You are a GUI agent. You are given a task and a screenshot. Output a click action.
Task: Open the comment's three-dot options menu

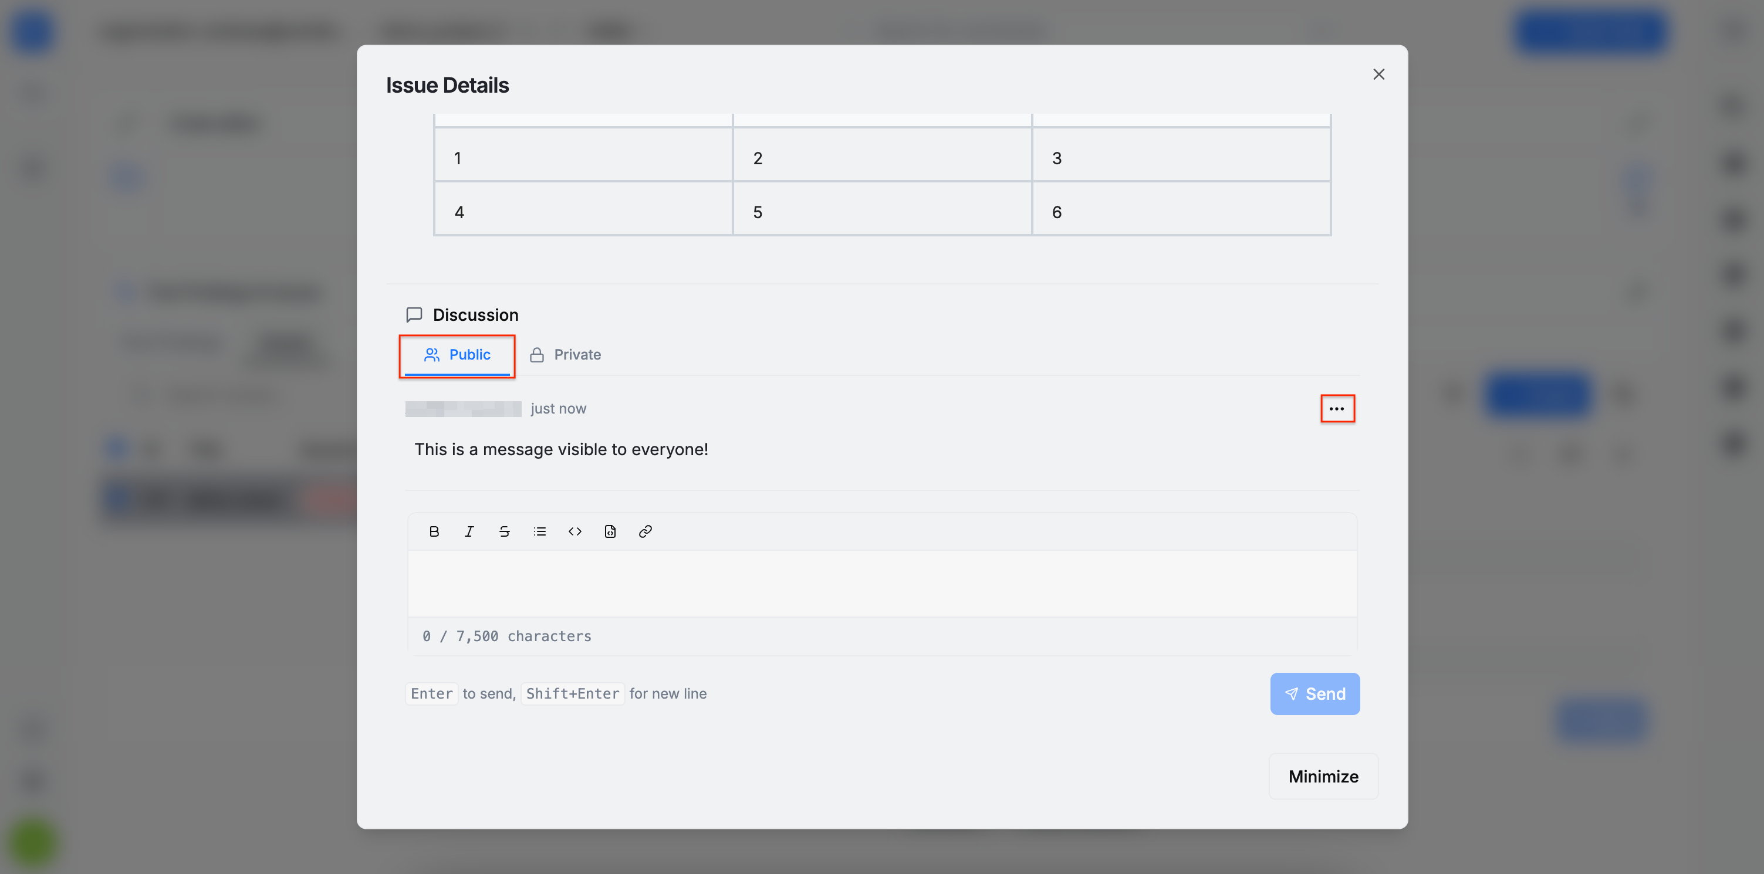[1336, 409]
